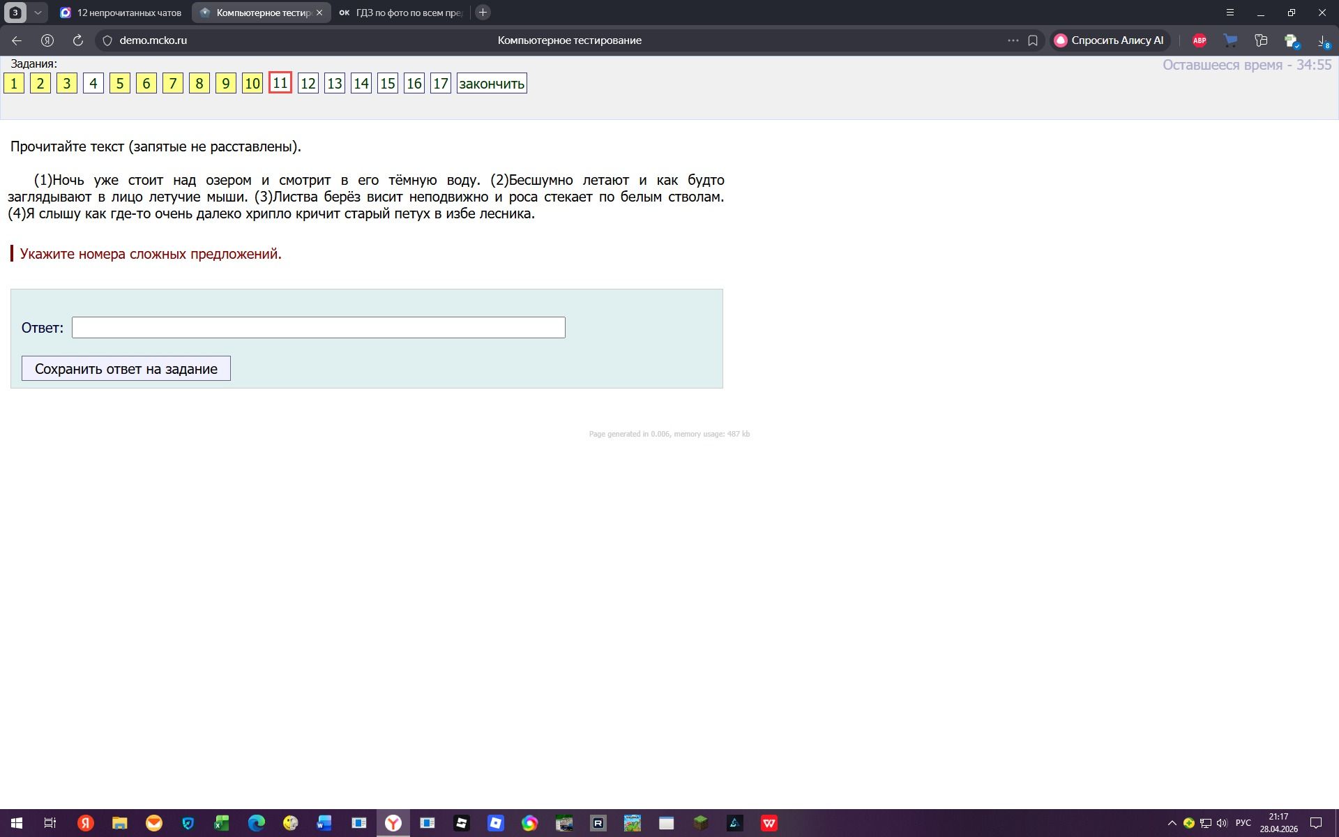
Task: Select task 15
Action: (388, 84)
